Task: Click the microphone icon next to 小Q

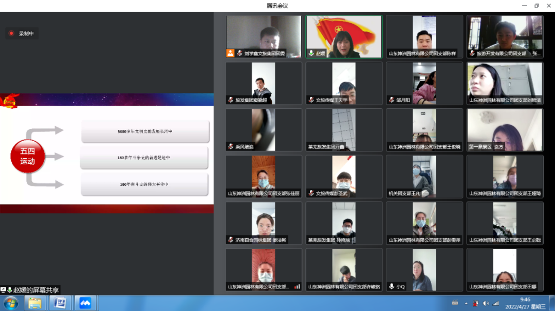Action: [391, 287]
